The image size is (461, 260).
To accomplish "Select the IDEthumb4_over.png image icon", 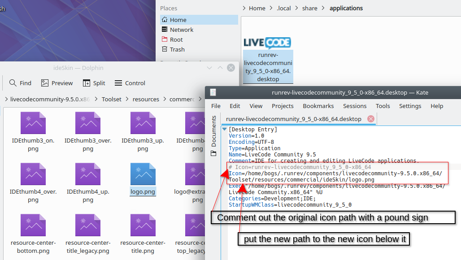I will tap(33, 174).
